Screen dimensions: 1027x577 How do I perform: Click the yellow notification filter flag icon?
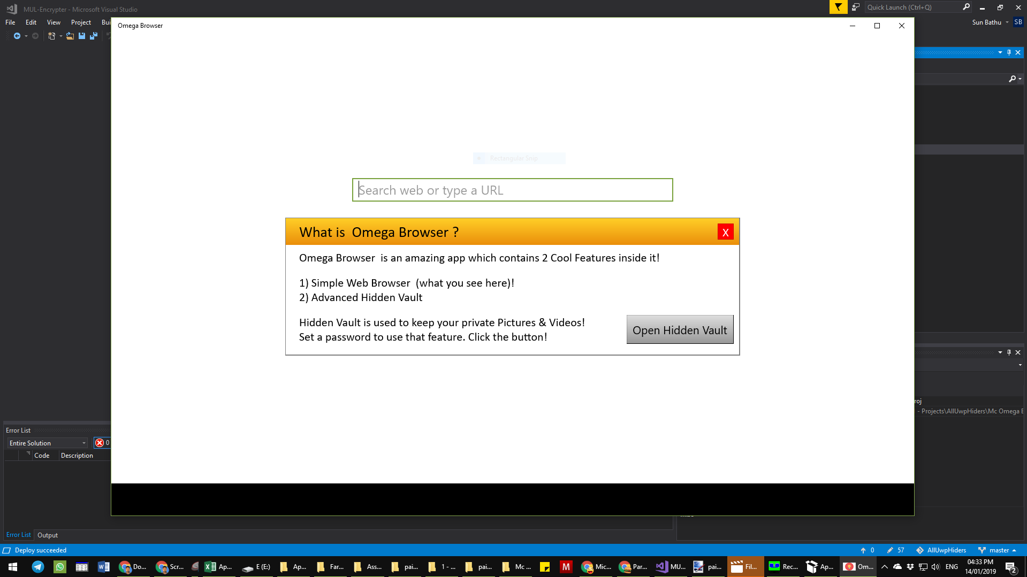(x=838, y=7)
